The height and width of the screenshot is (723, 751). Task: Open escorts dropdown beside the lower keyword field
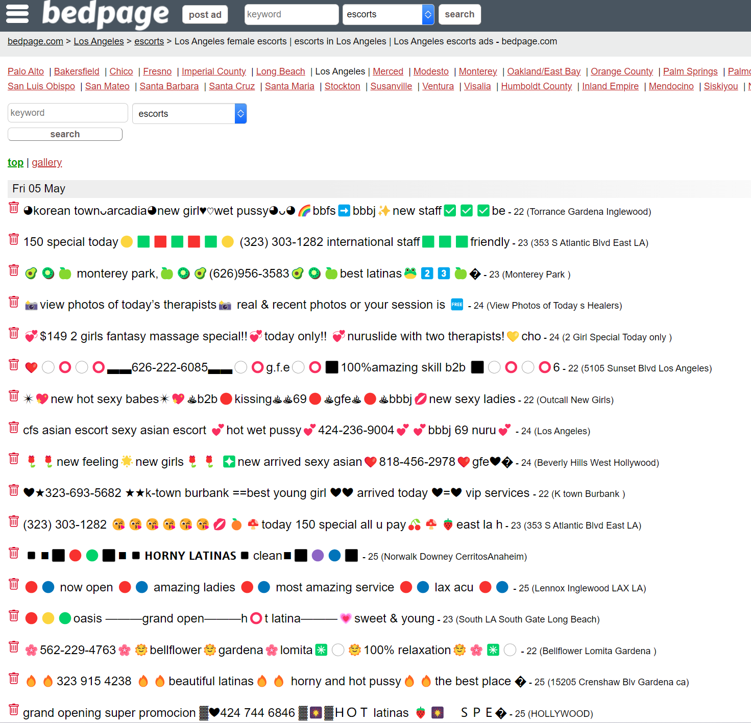[x=189, y=113]
